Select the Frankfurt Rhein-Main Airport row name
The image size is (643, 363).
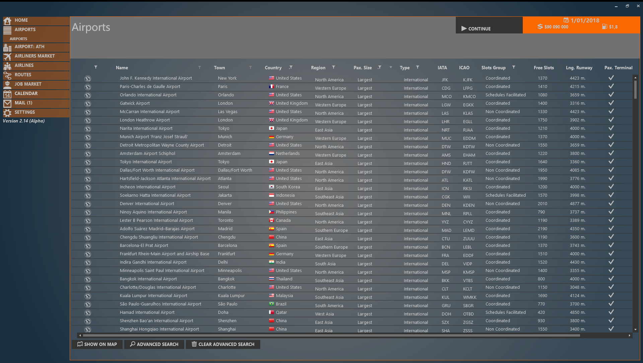(x=164, y=254)
